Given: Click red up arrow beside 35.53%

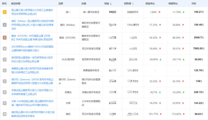Looking at the screenshot, I should pyautogui.click(x=160, y=81).
